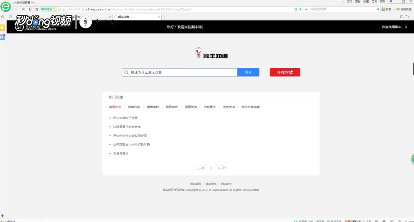Click the 顺丰速运 site badge in address bar
Image resolution: width=414 pixels, height=222 pixels.
[x=49, y=9]
